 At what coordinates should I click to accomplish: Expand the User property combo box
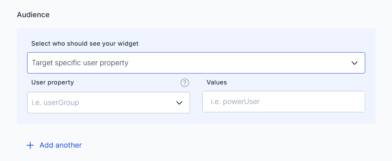(108, 103)
